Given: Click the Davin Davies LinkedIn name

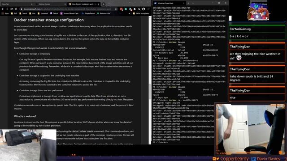Looking at the screenshot, I should coord(268,159).
